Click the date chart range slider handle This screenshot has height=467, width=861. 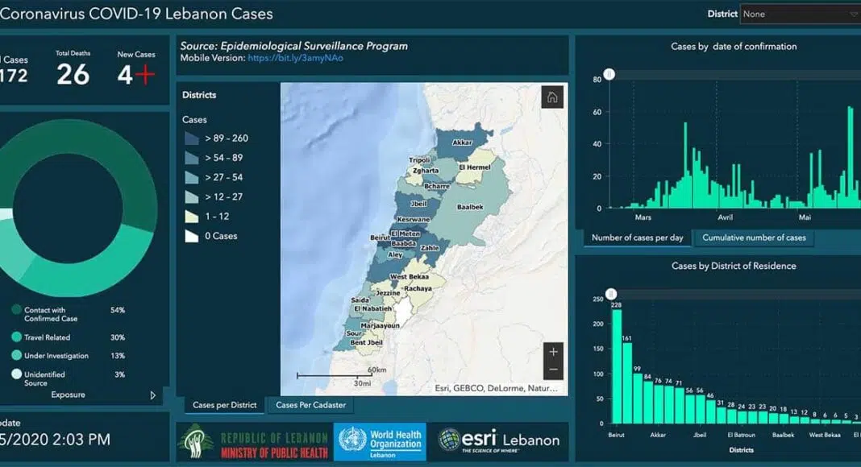609,74
